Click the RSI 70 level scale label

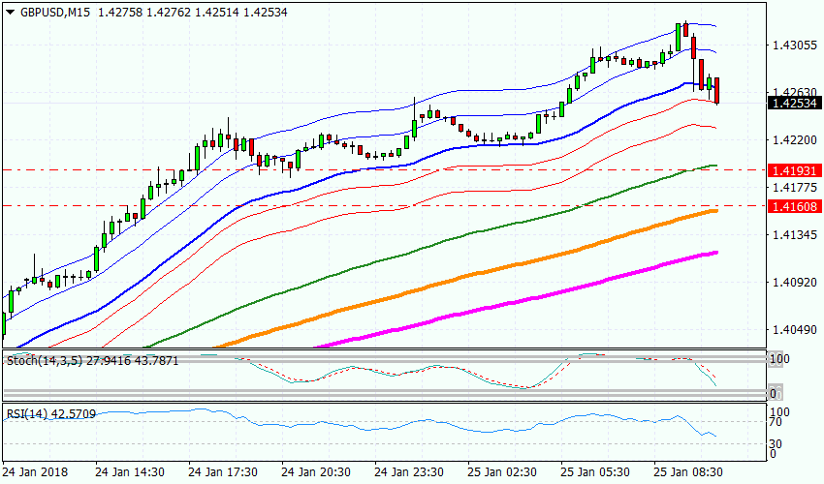point(775,423)
